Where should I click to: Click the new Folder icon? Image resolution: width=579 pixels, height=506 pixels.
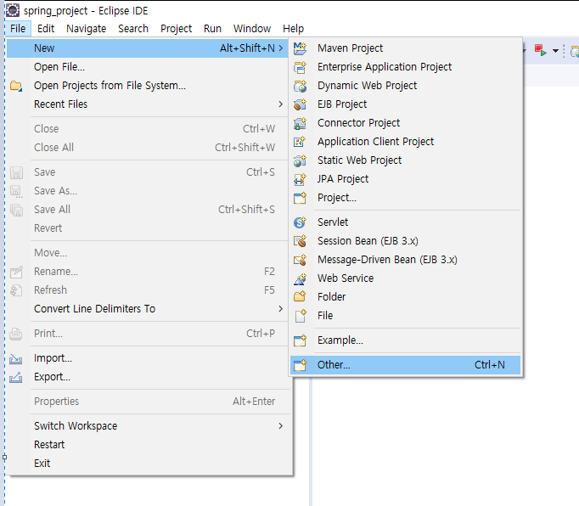300,297
